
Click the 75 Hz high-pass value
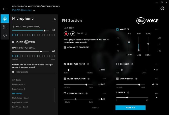coord(102,70)
